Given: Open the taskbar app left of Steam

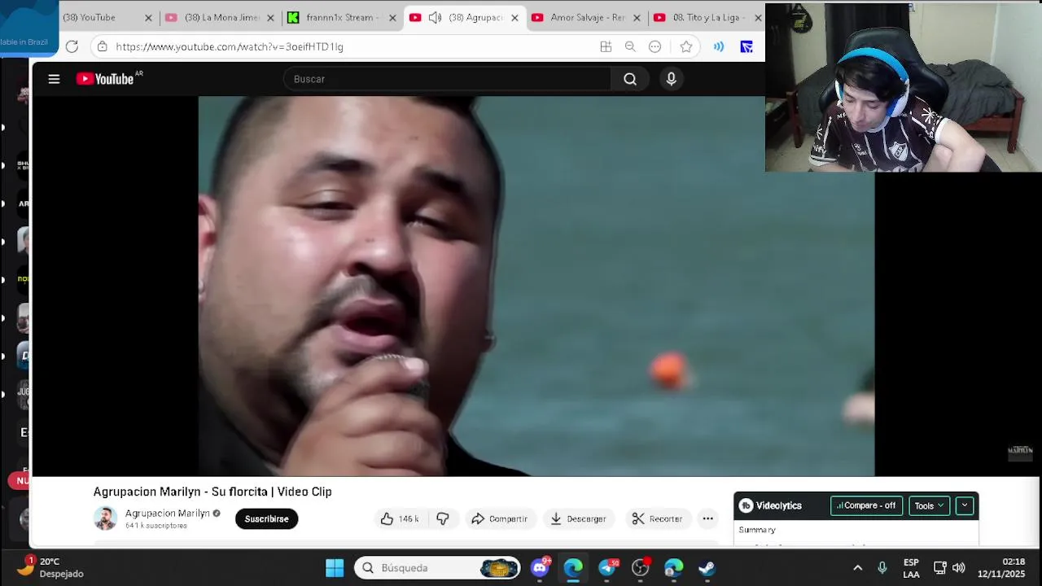Looking at the screenshot, I should point(673,567).
